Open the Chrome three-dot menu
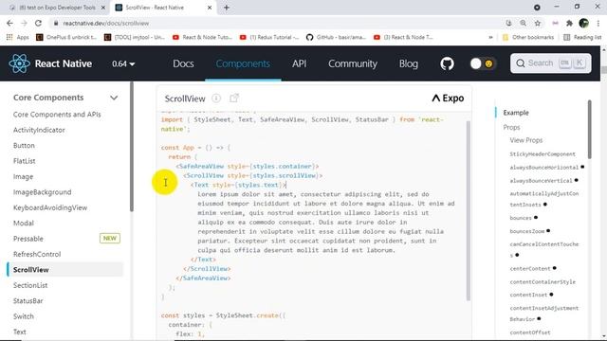Image resolution: width=607 pixels, height=341 pixels. [x=598, y=23]
